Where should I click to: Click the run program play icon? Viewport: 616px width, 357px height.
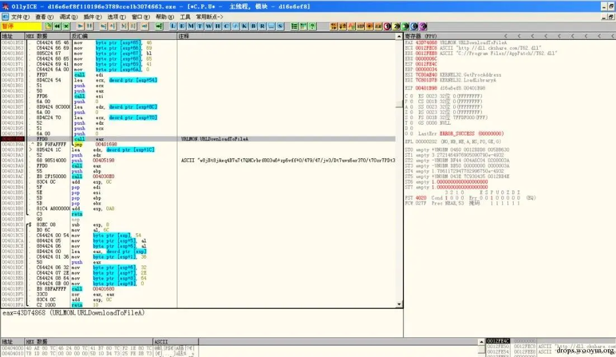pos(80,26)
